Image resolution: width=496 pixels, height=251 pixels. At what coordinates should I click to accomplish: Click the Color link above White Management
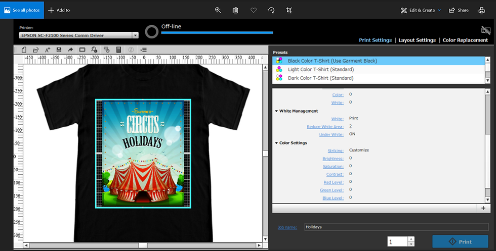pyautogui.click(x=338, y=95)
